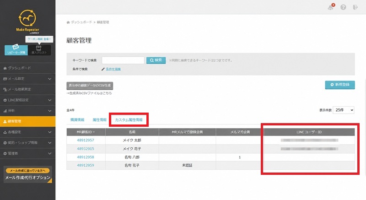The width and height of the screenshot is (366, 200).
Task: Open customer ID 48932915
Action: 86,149
